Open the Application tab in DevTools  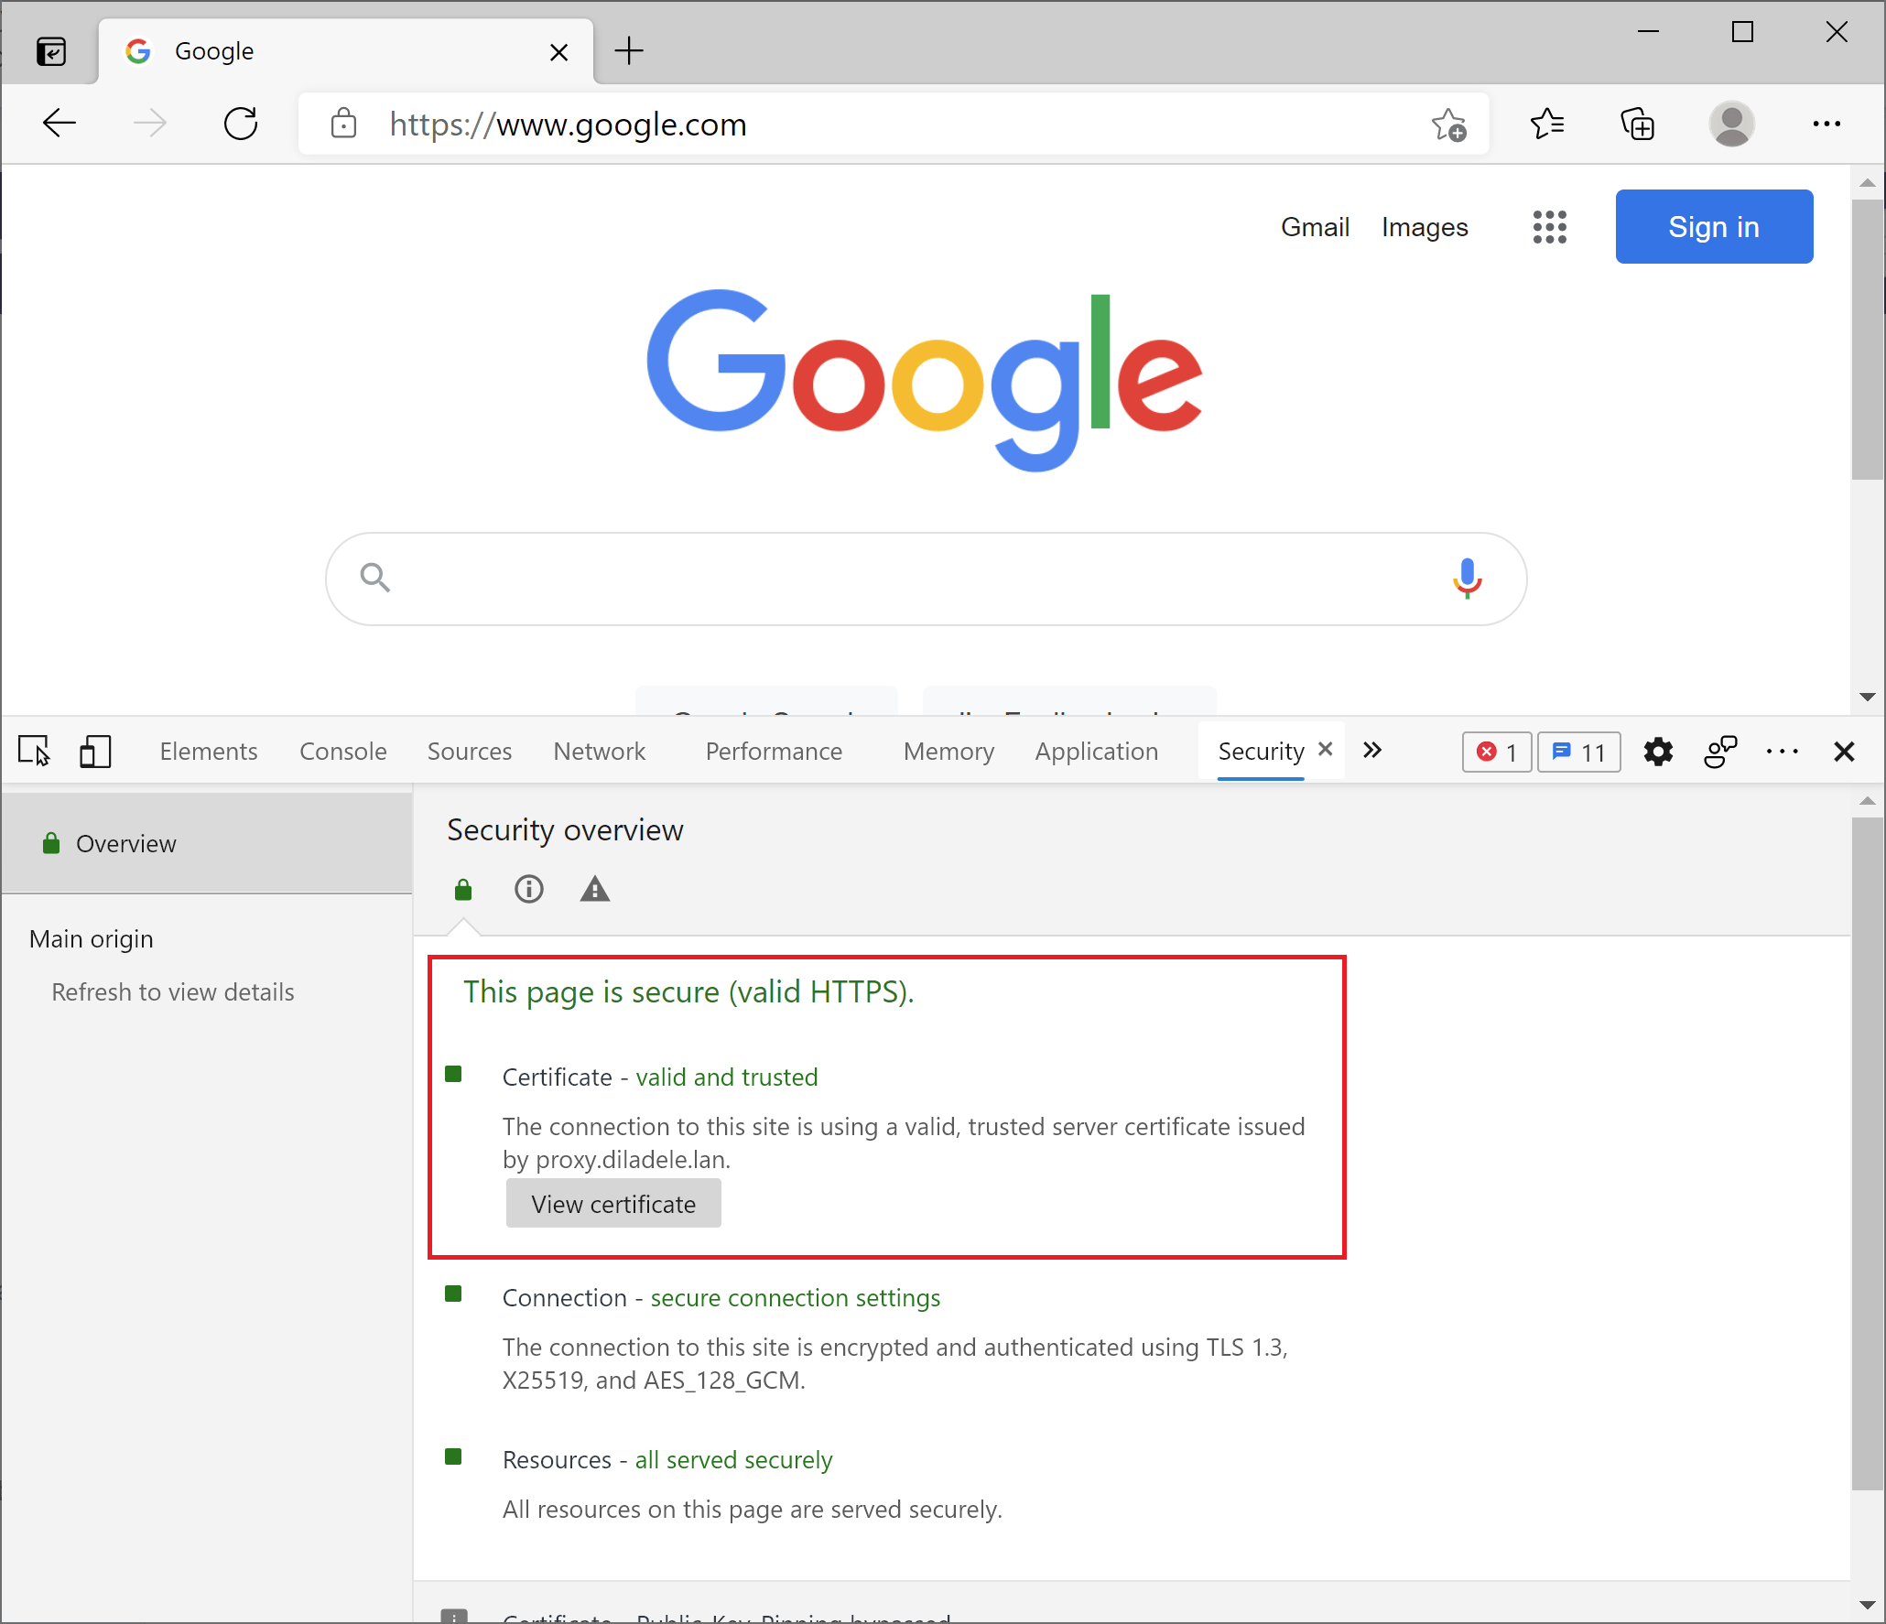coord(1096,751)
